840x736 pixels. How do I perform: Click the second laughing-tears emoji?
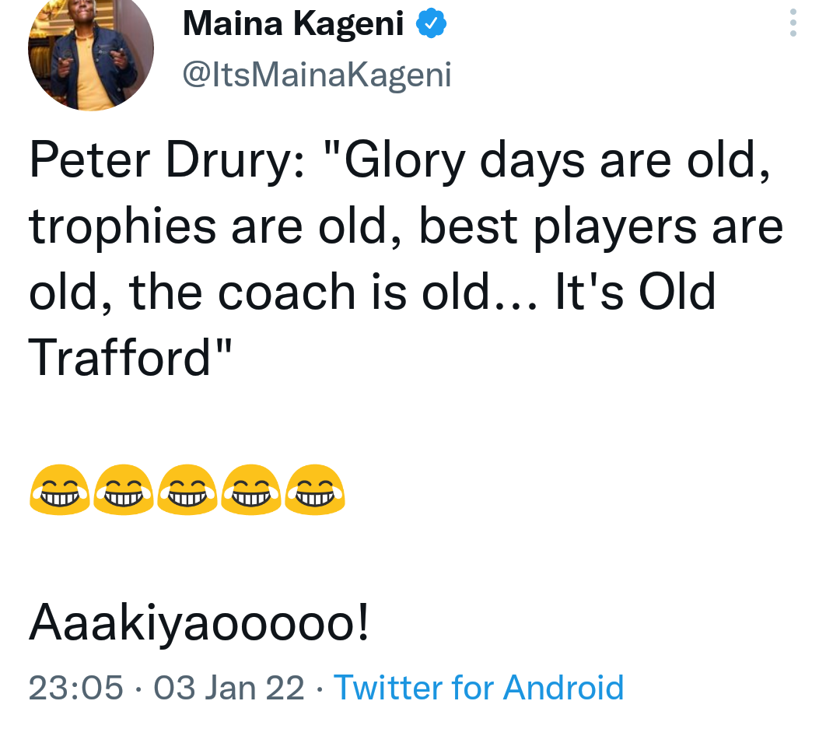point(123,489)
